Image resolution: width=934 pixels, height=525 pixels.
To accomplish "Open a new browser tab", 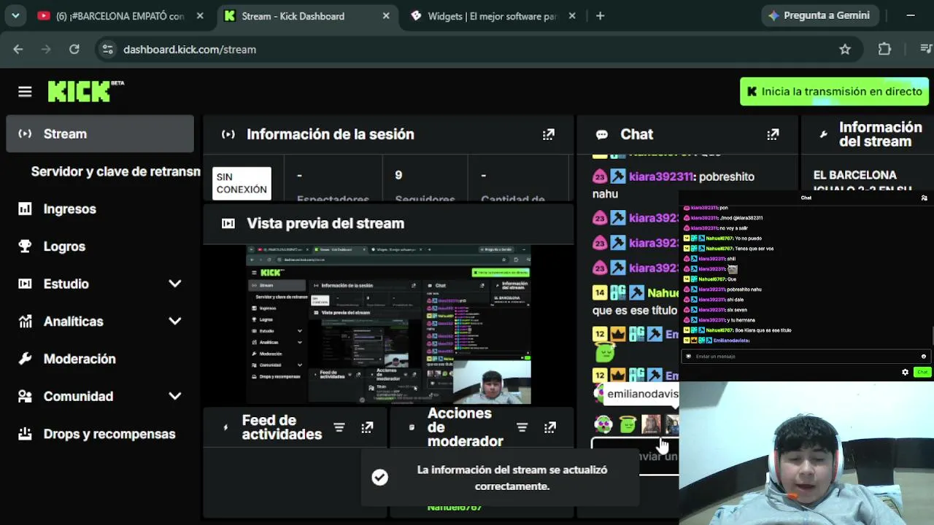I will 600,16.
